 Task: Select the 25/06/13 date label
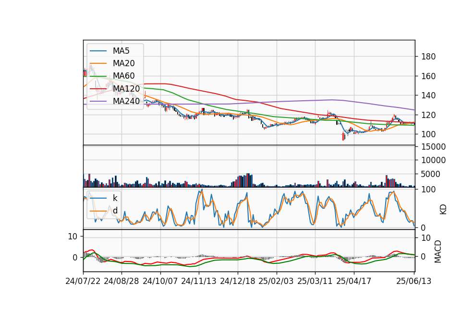pyautogui.click(x=413, y=281)
